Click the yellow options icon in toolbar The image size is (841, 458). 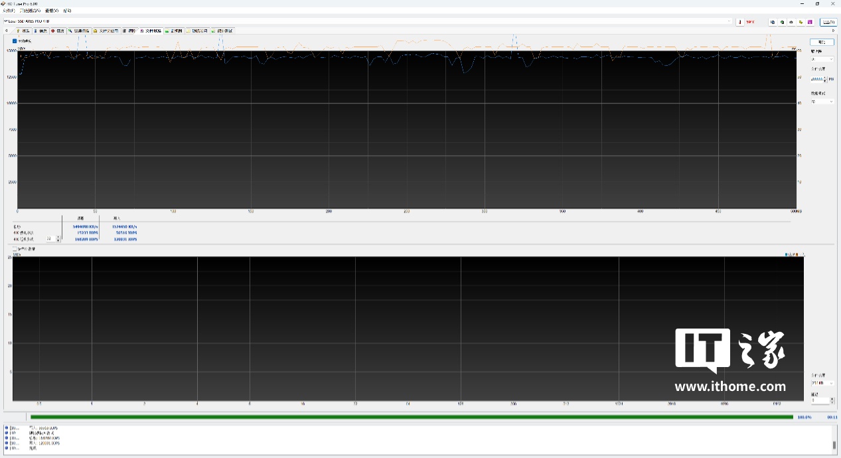coord(801,22)
